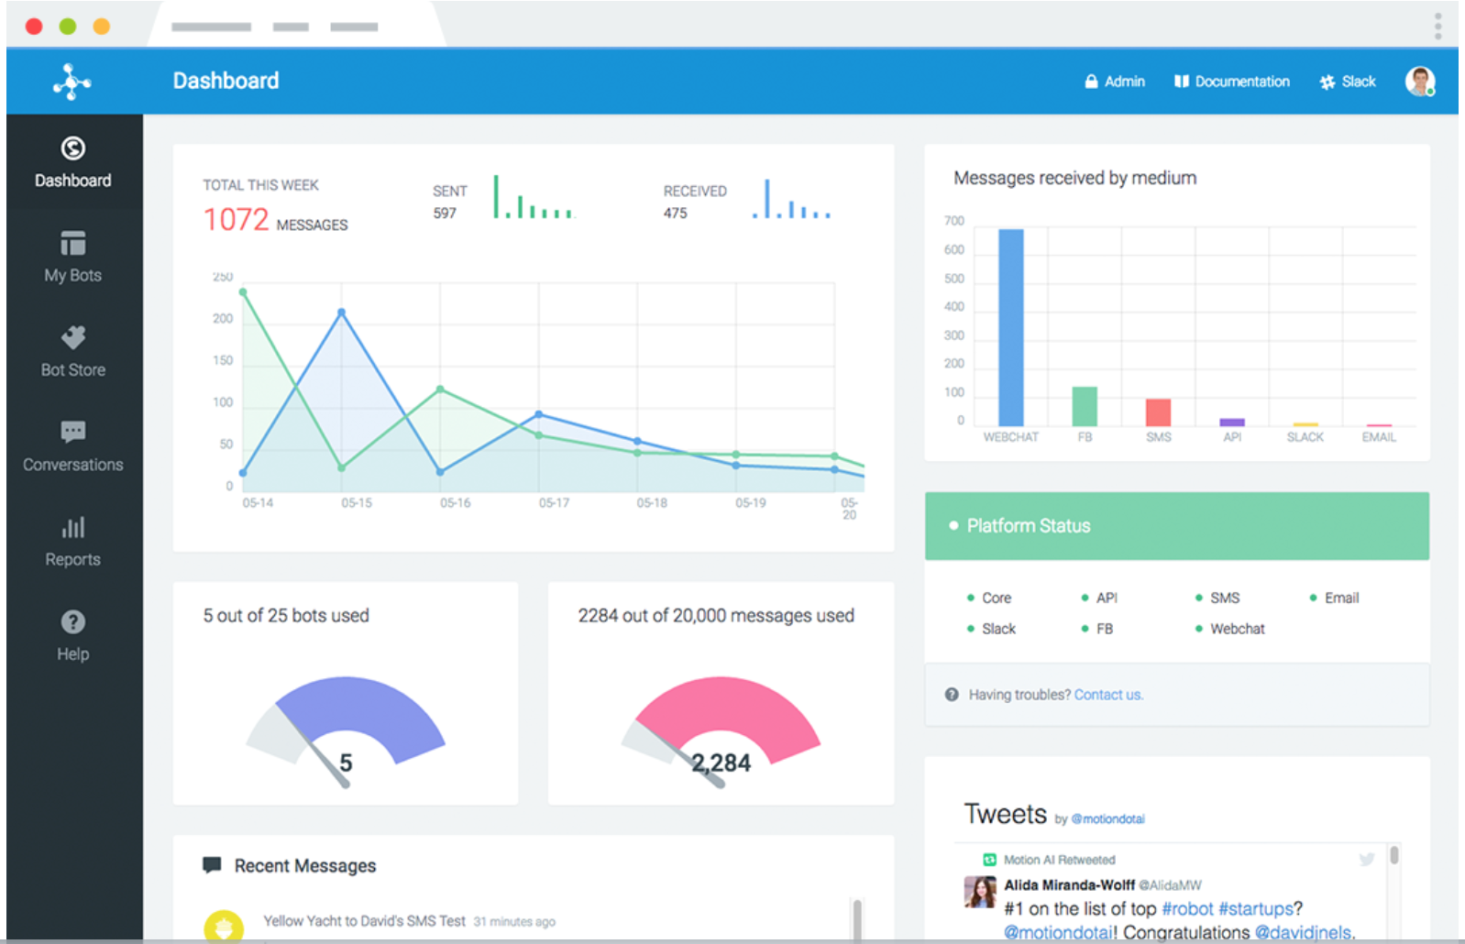The image size is (1465, 944).
Task: Open Documentation from top bar
Action: [1232, 82]
